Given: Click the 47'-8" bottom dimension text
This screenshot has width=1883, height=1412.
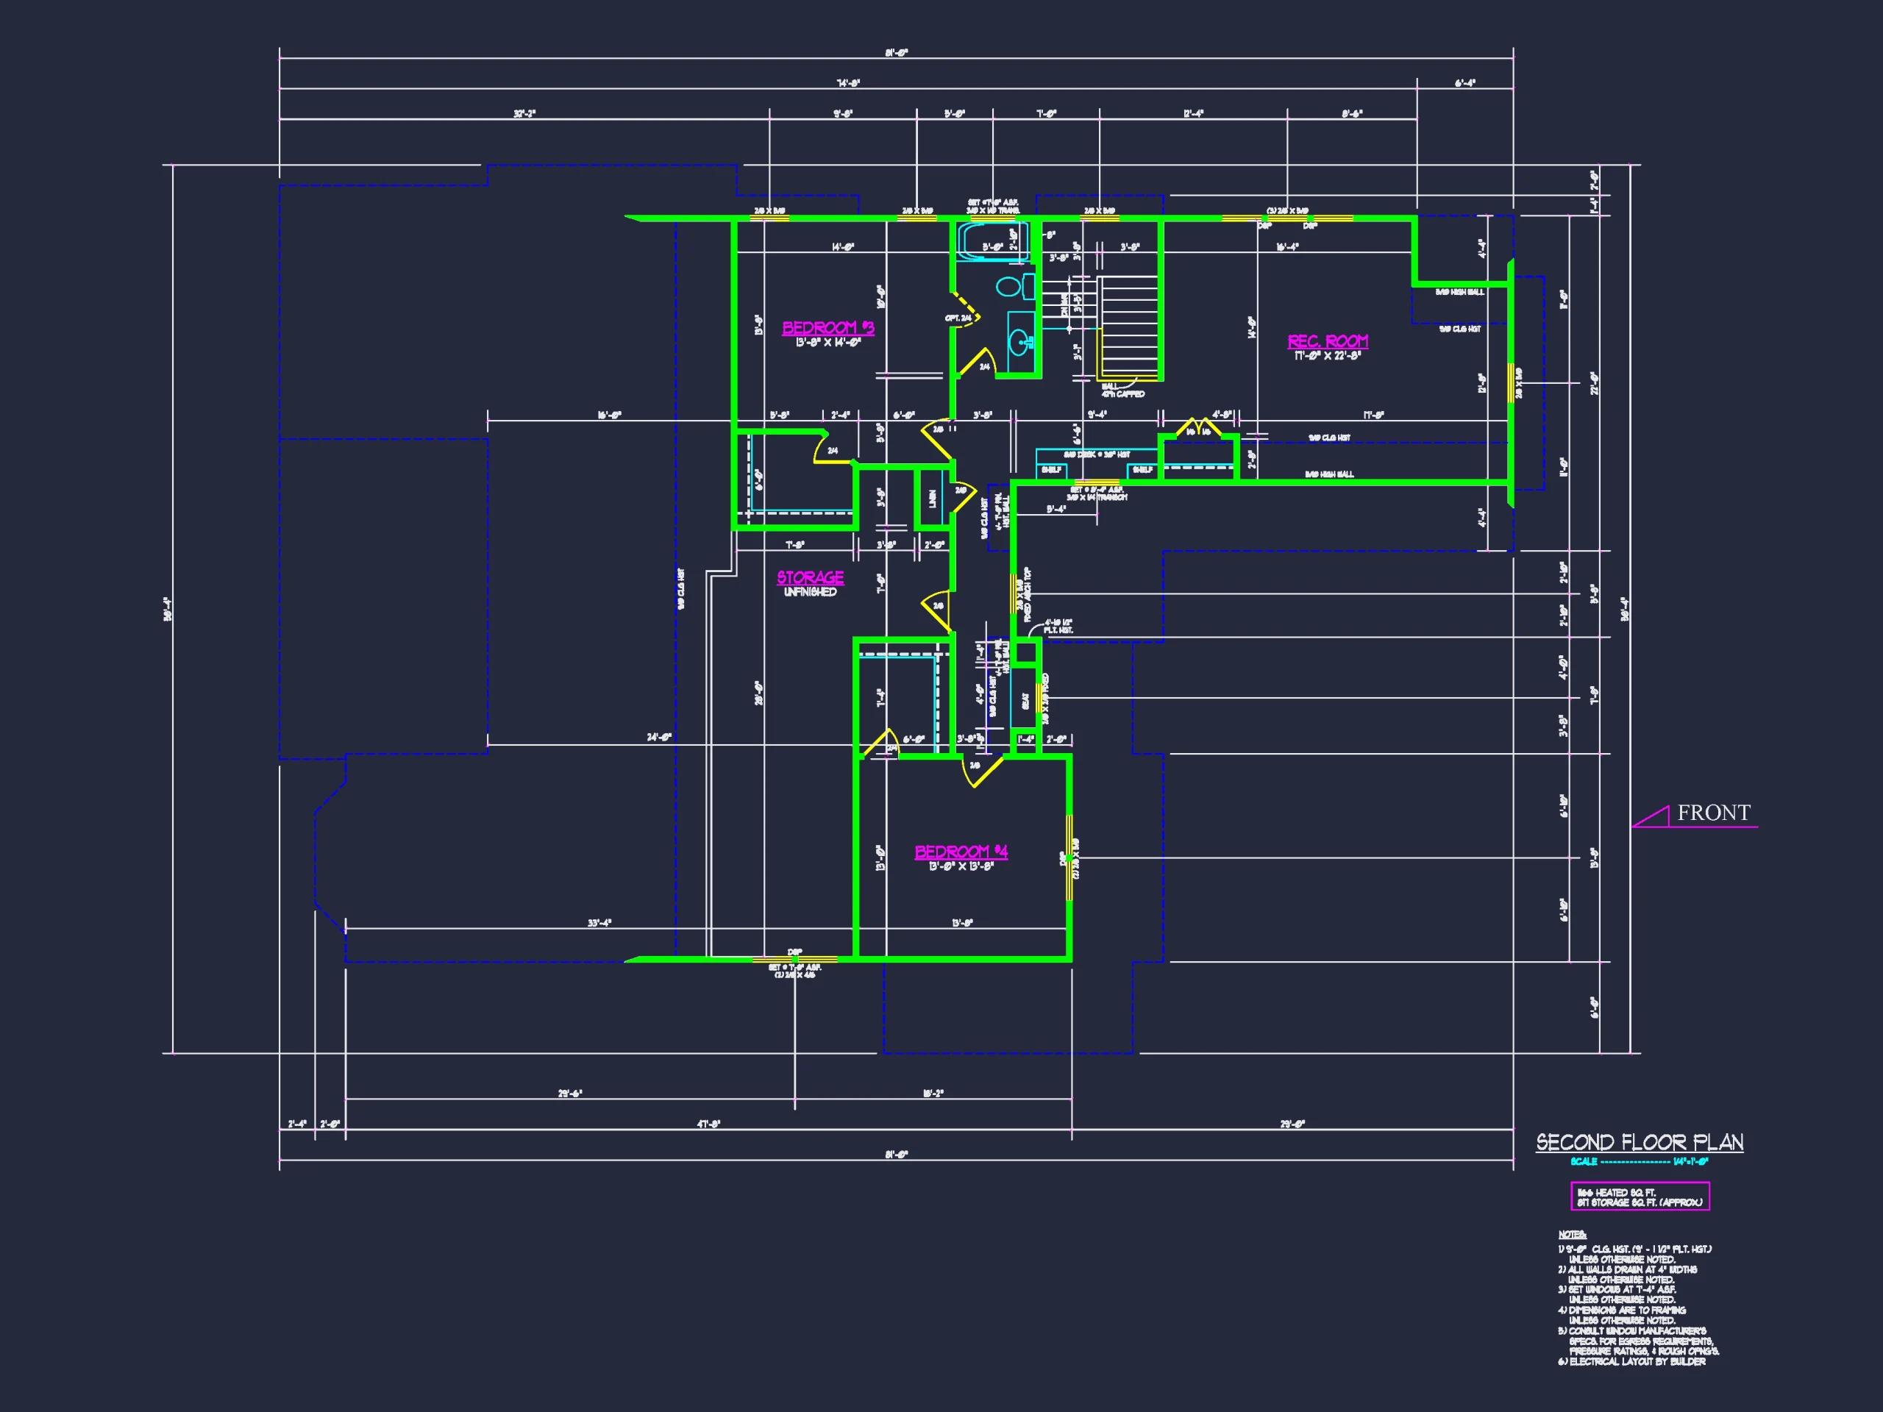Looking at the screenshot, I should (x=708, y=1124).
